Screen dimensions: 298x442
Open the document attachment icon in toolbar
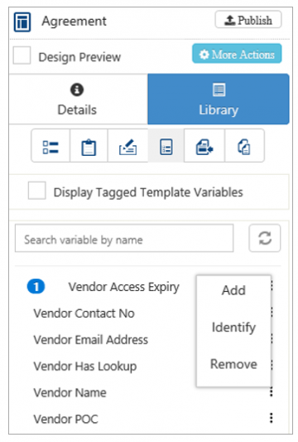coord(244,146)
